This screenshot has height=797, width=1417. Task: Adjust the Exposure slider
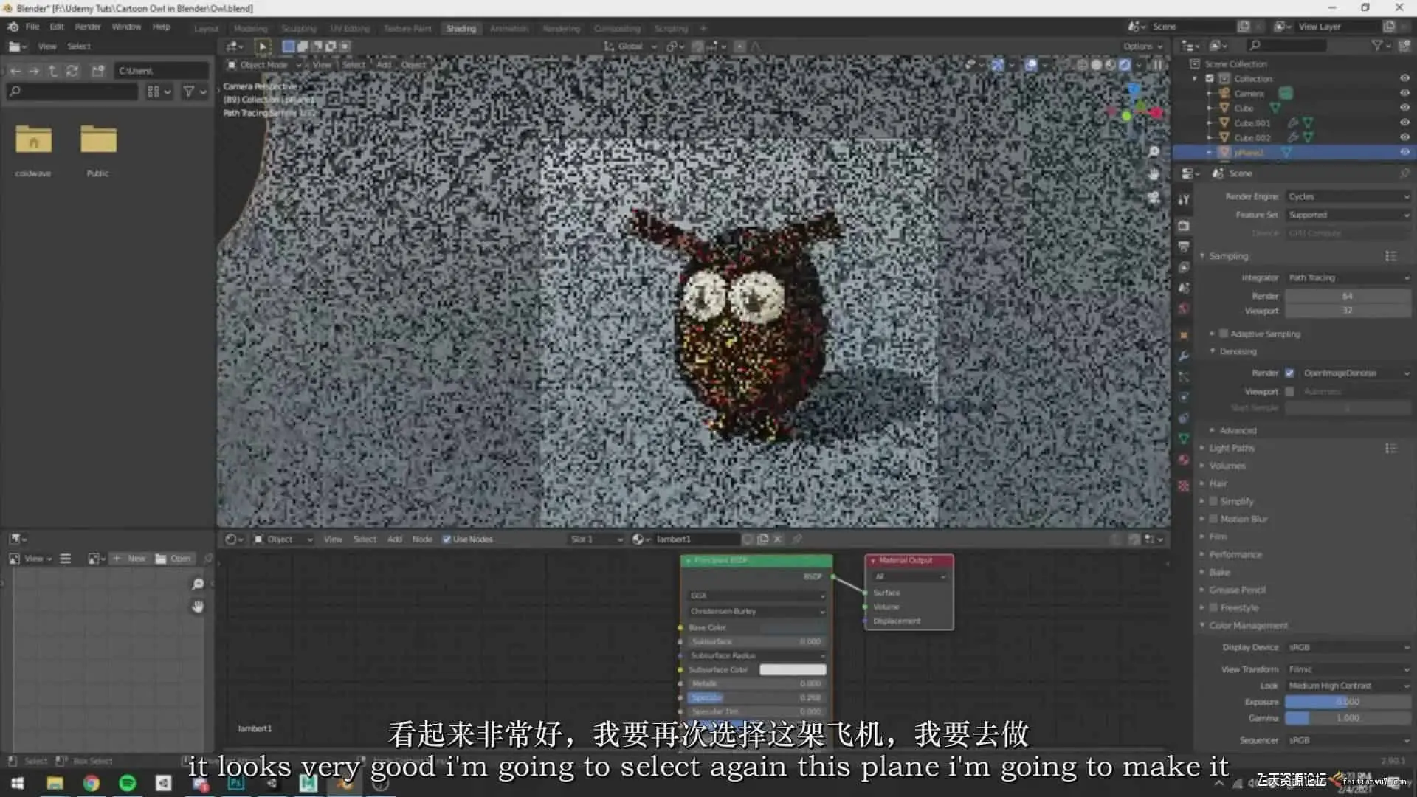point(1348,702)
